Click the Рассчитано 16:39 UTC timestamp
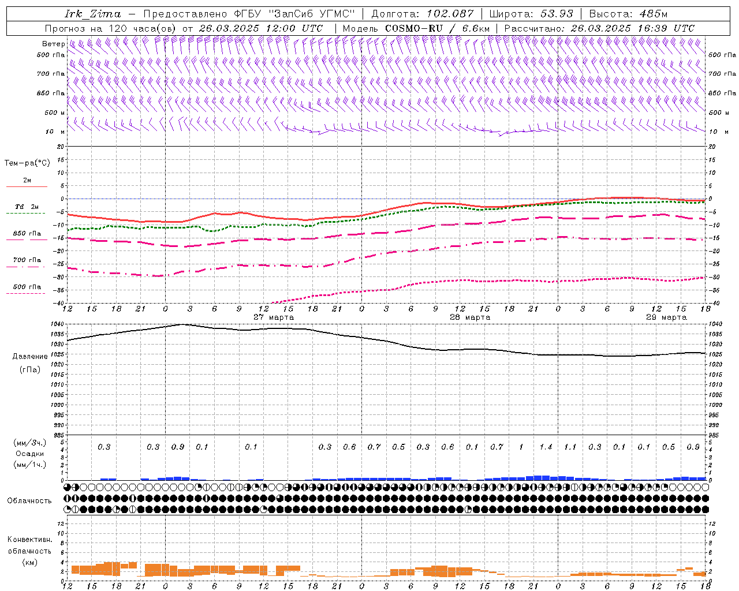The image size is (739, 591). [599, 28]
